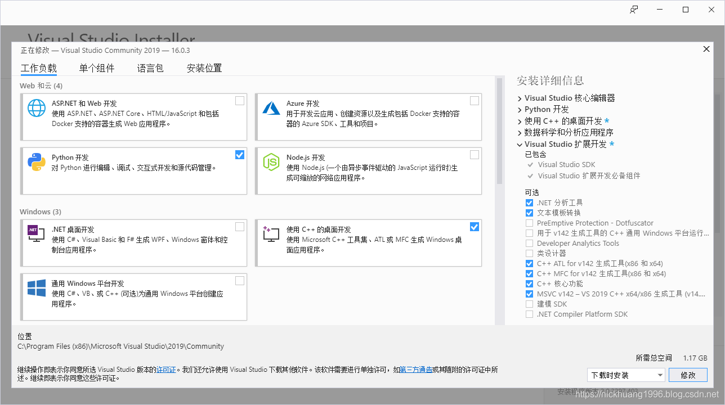Click the 所需总空间 label
Viewport: 725px width, 405px height.
point(654,358)
